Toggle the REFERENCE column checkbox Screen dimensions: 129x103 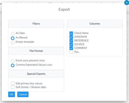coord(71,40)
